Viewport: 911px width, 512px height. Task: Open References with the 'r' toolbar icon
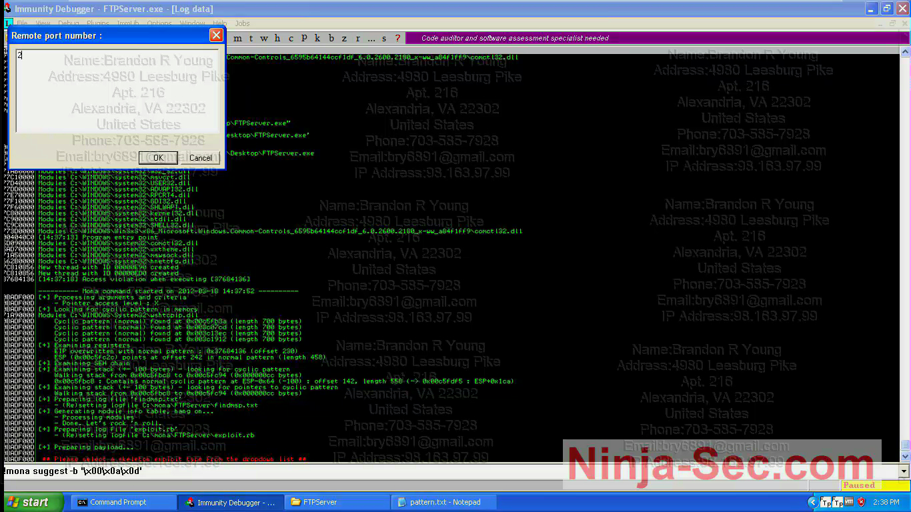tap(358, 38)
